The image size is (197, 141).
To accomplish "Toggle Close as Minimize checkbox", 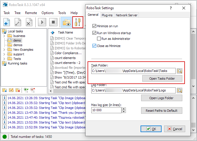I will (94, 46).
